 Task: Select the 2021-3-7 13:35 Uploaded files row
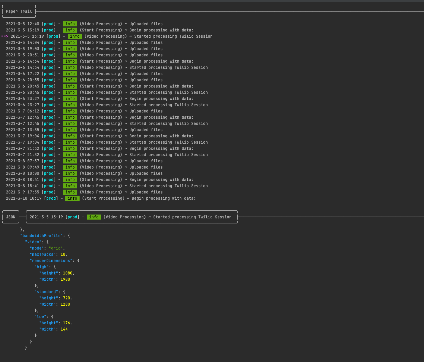click(84, 130)
